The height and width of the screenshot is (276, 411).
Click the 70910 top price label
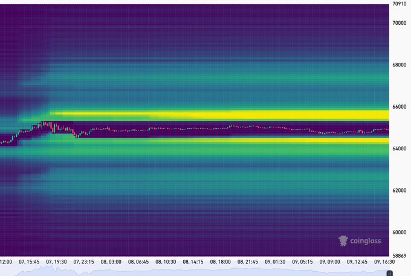click(x=399, y=4)
